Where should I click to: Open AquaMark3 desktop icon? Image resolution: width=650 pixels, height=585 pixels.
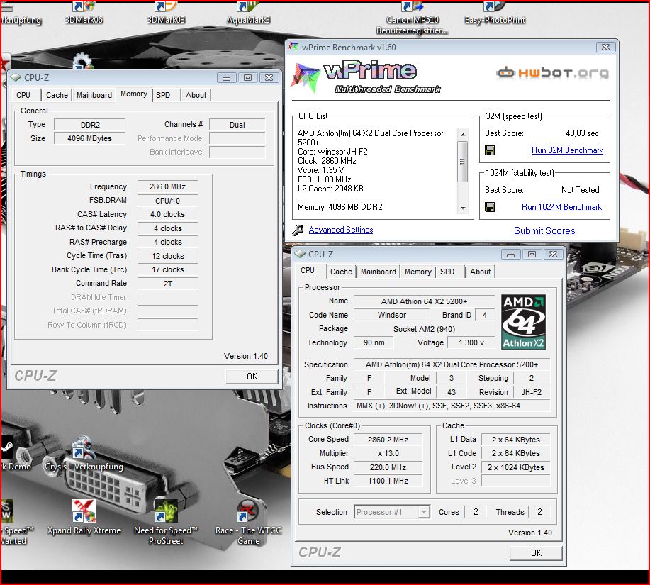tap(248, 13)
